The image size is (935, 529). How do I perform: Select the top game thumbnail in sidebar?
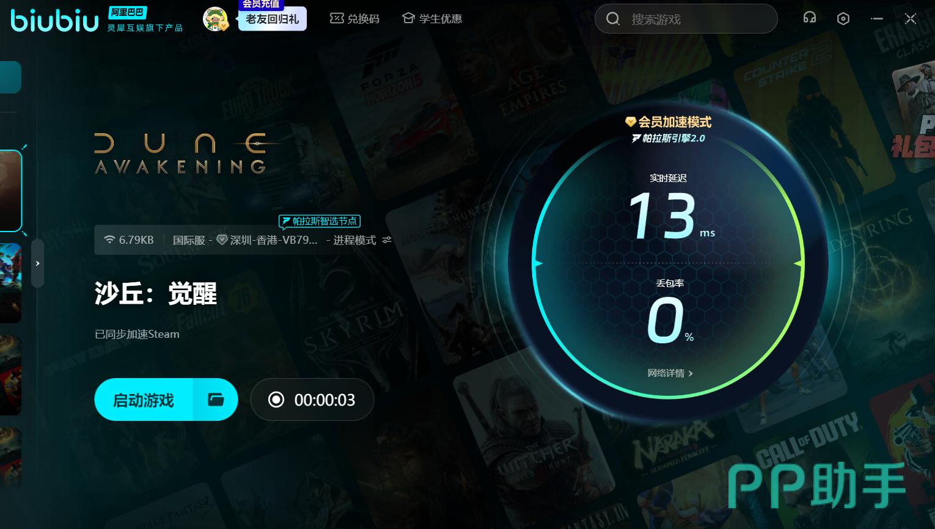pos(10,191)
